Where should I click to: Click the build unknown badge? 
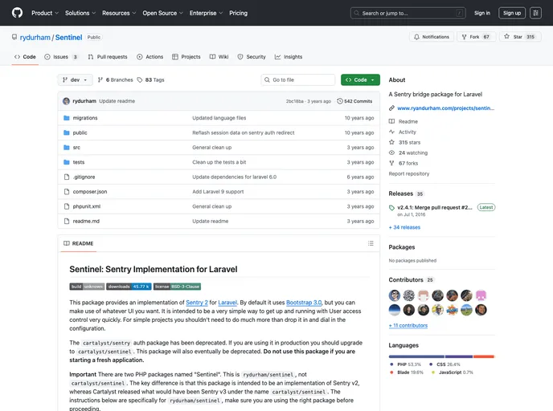[x=87, y=287]
